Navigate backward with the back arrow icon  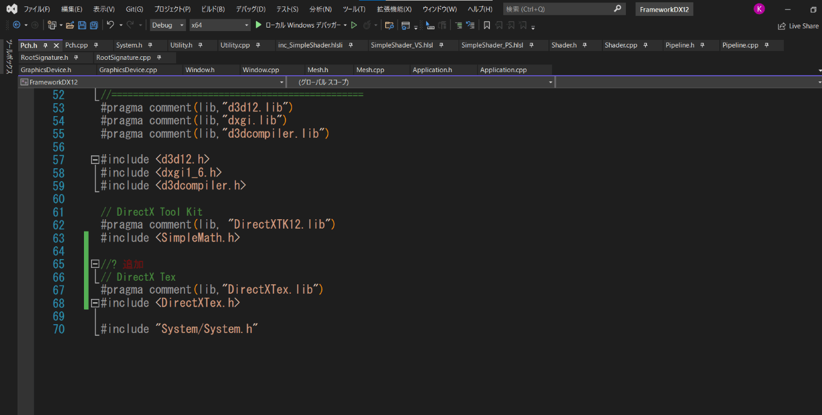click(16, 25)
